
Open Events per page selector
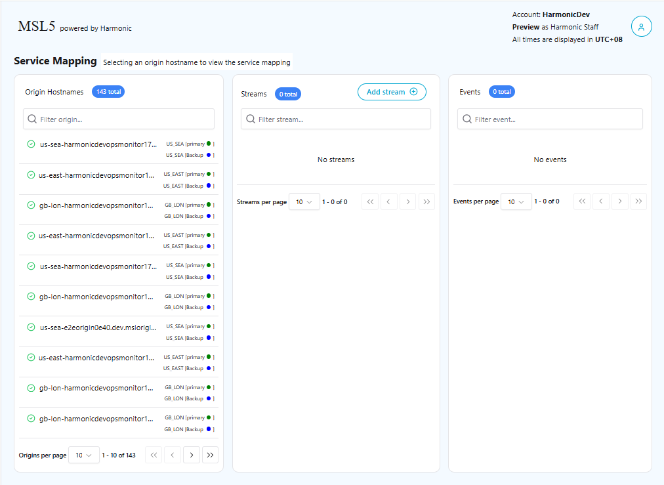516,202
